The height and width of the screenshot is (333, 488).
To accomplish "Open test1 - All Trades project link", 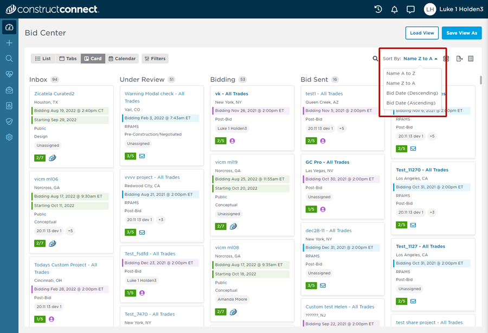I will coord(324,94).
